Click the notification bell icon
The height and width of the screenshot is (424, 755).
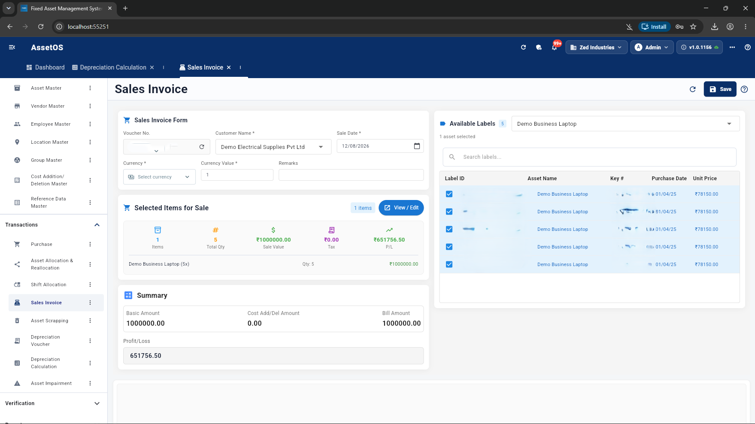point(555,47)
